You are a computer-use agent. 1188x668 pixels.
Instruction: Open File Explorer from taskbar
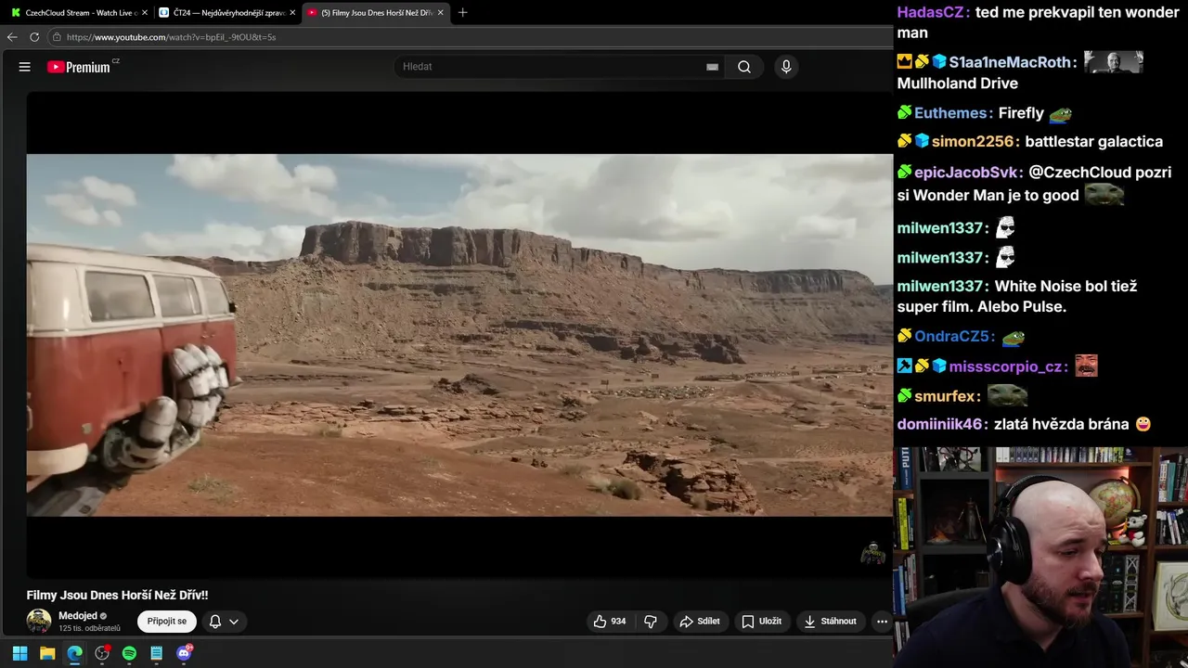[x=47, y=653]
